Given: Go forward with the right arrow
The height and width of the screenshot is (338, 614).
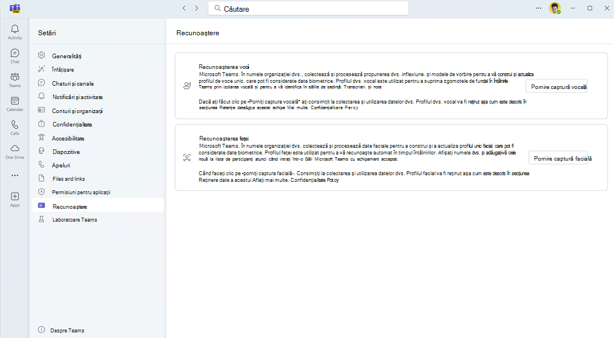Looking at the screenshot, I should pos(196,8).
